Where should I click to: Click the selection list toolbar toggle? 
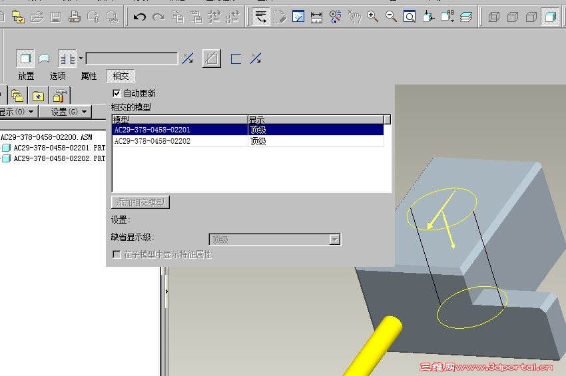[x=260, y=17]
